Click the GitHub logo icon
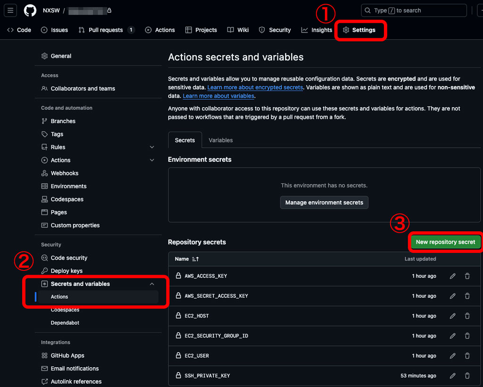This screenshot has height=387, width=483. 30,10
